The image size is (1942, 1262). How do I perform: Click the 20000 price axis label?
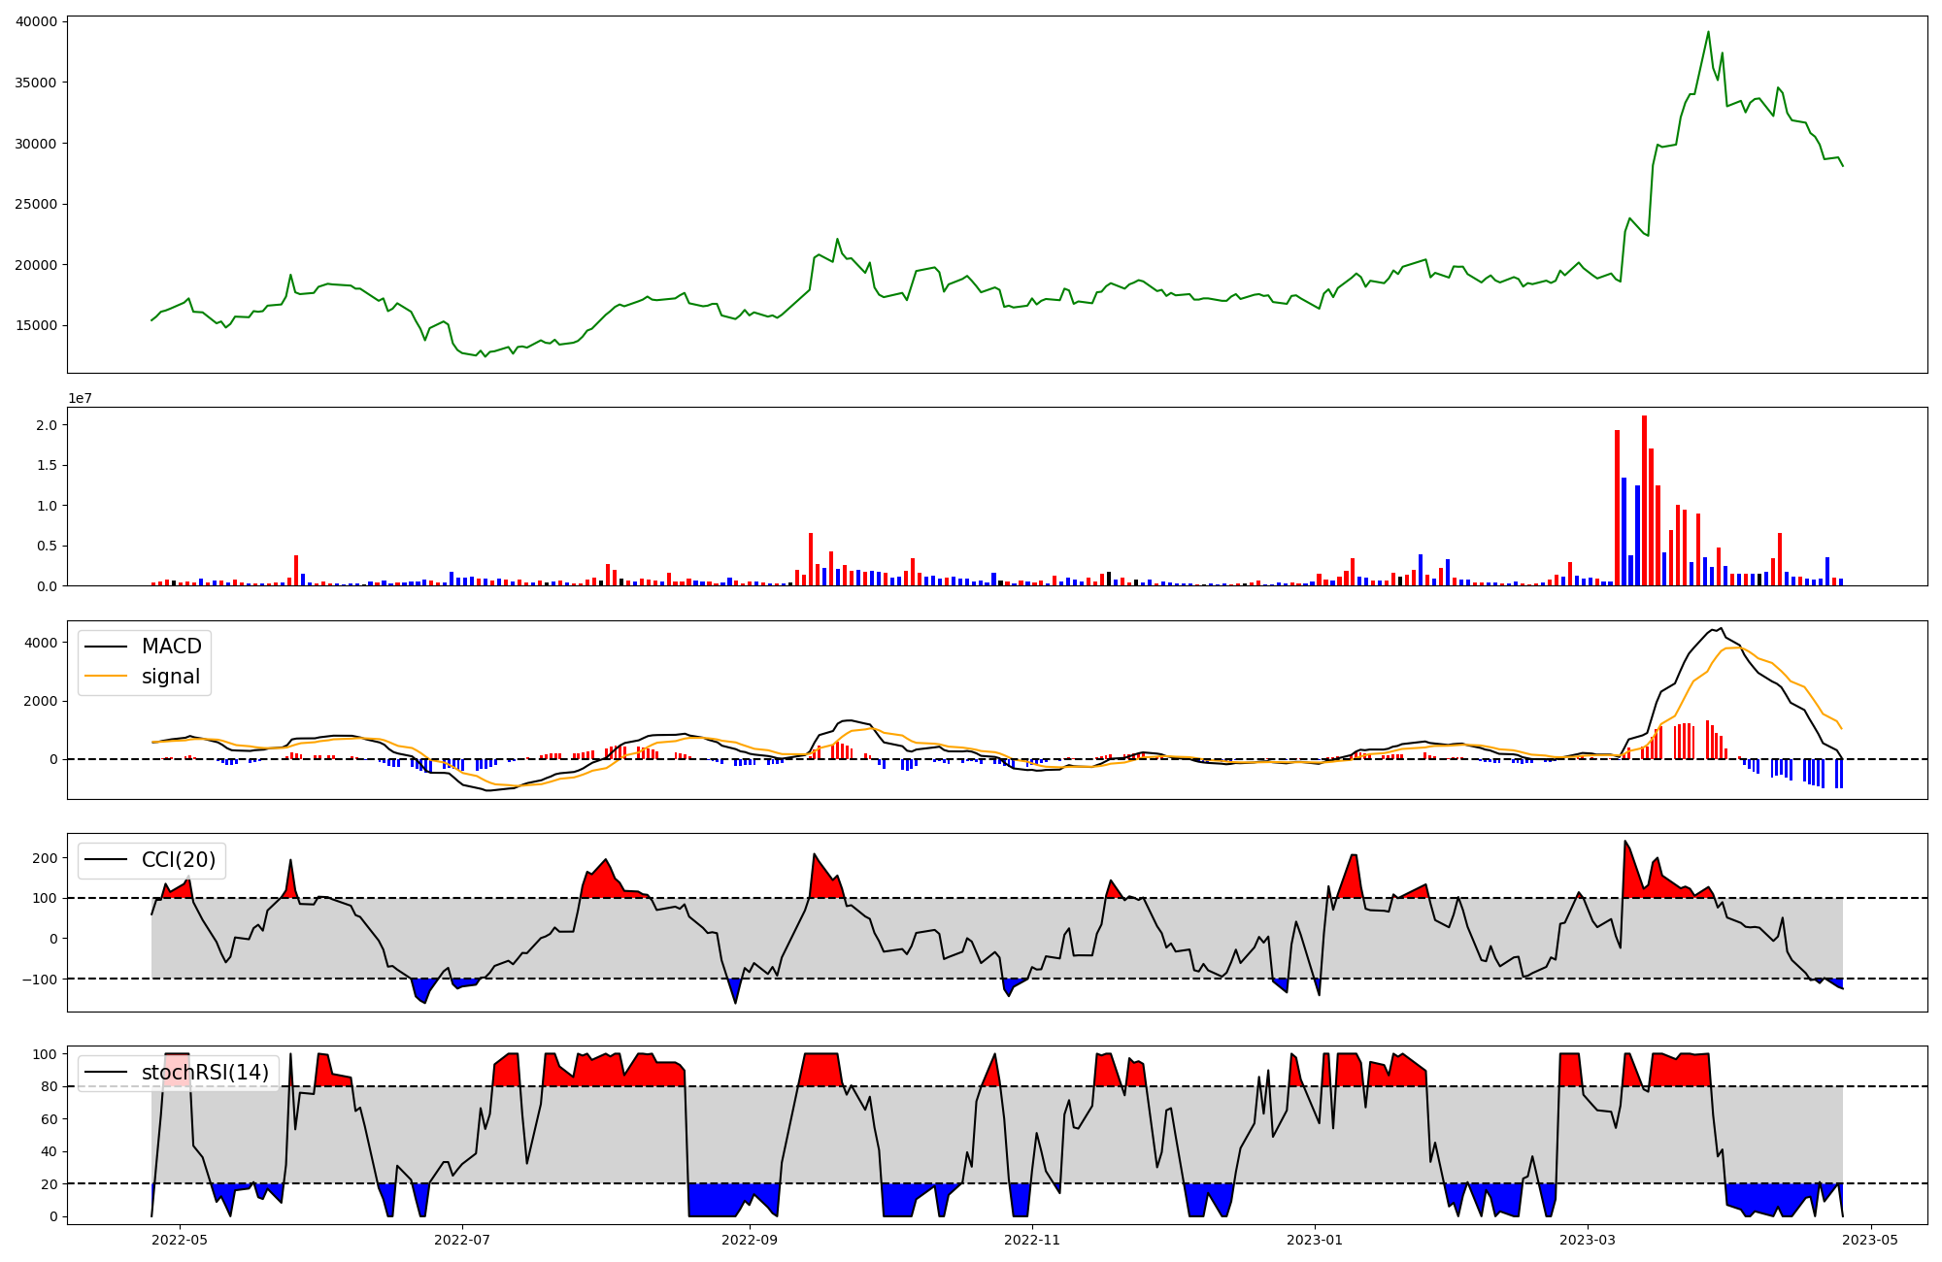pos(36,265)
